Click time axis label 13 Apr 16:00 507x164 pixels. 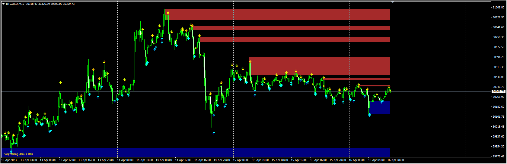tap(87, 160)
